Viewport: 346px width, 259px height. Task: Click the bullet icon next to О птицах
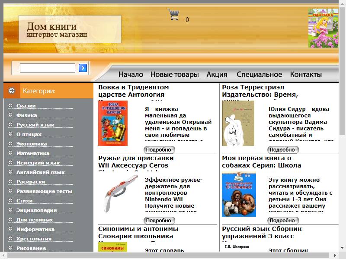click(10, 134)
